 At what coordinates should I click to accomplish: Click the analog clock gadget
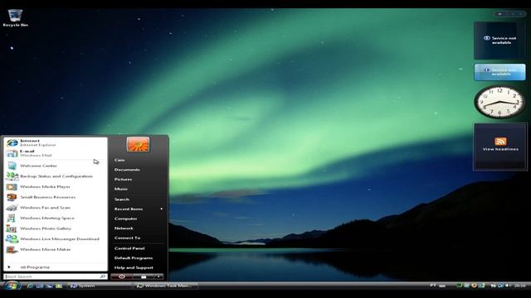pos(499,103)
